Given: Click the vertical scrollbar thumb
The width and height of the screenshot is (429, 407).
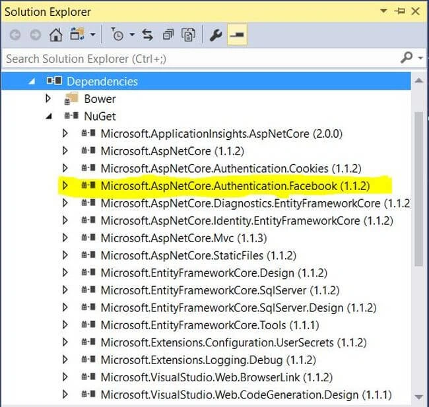Looking at the screenshot, I should 419,189.
